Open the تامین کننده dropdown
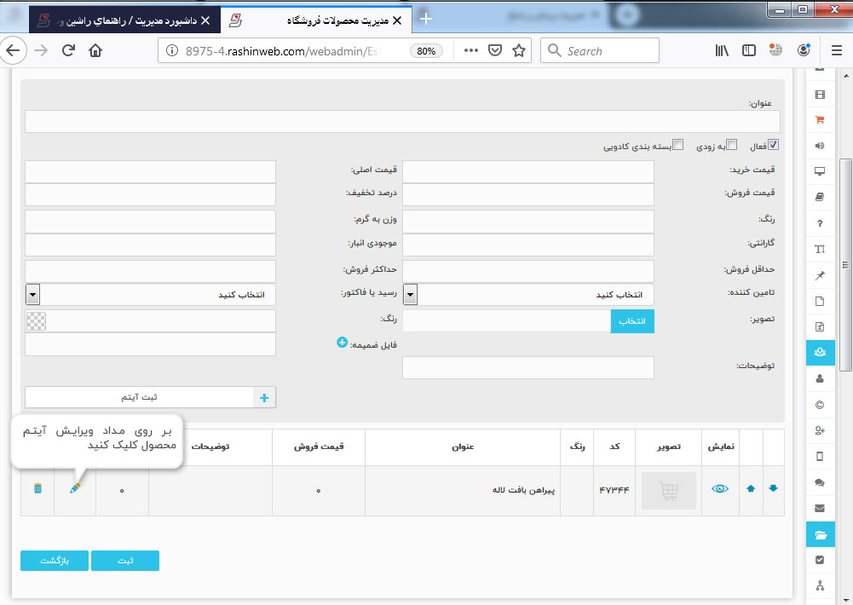Viewport: 853px width, 605px height. coord(528,294)
